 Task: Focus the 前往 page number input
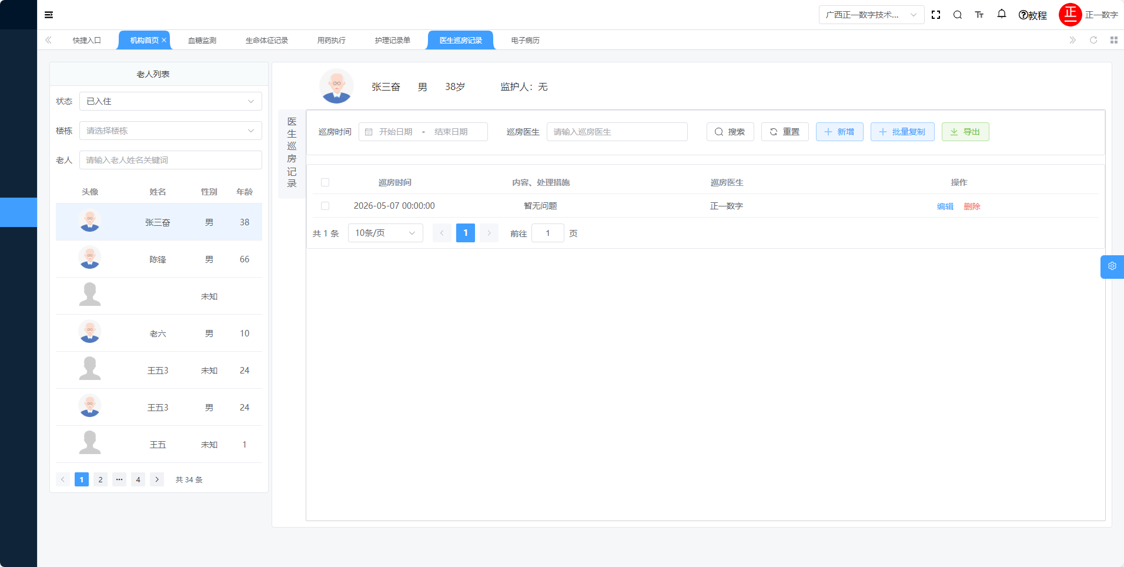(x=548, y=233)
